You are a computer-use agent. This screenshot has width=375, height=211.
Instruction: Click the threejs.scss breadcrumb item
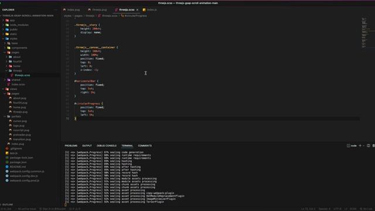(108, 16)
